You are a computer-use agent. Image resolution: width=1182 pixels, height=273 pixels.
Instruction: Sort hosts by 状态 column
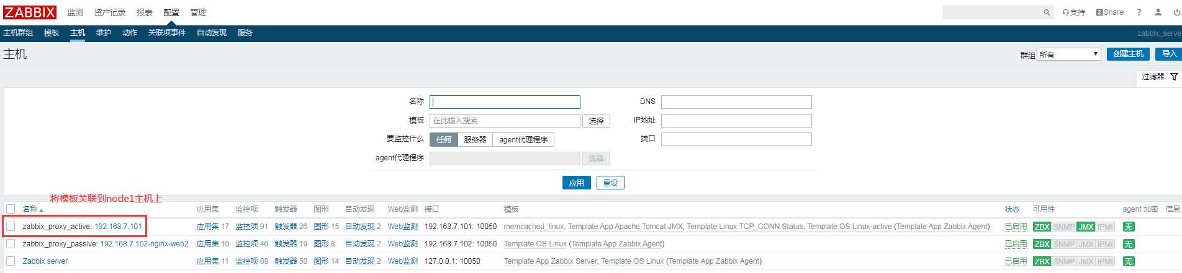[x=1012, y=209]
